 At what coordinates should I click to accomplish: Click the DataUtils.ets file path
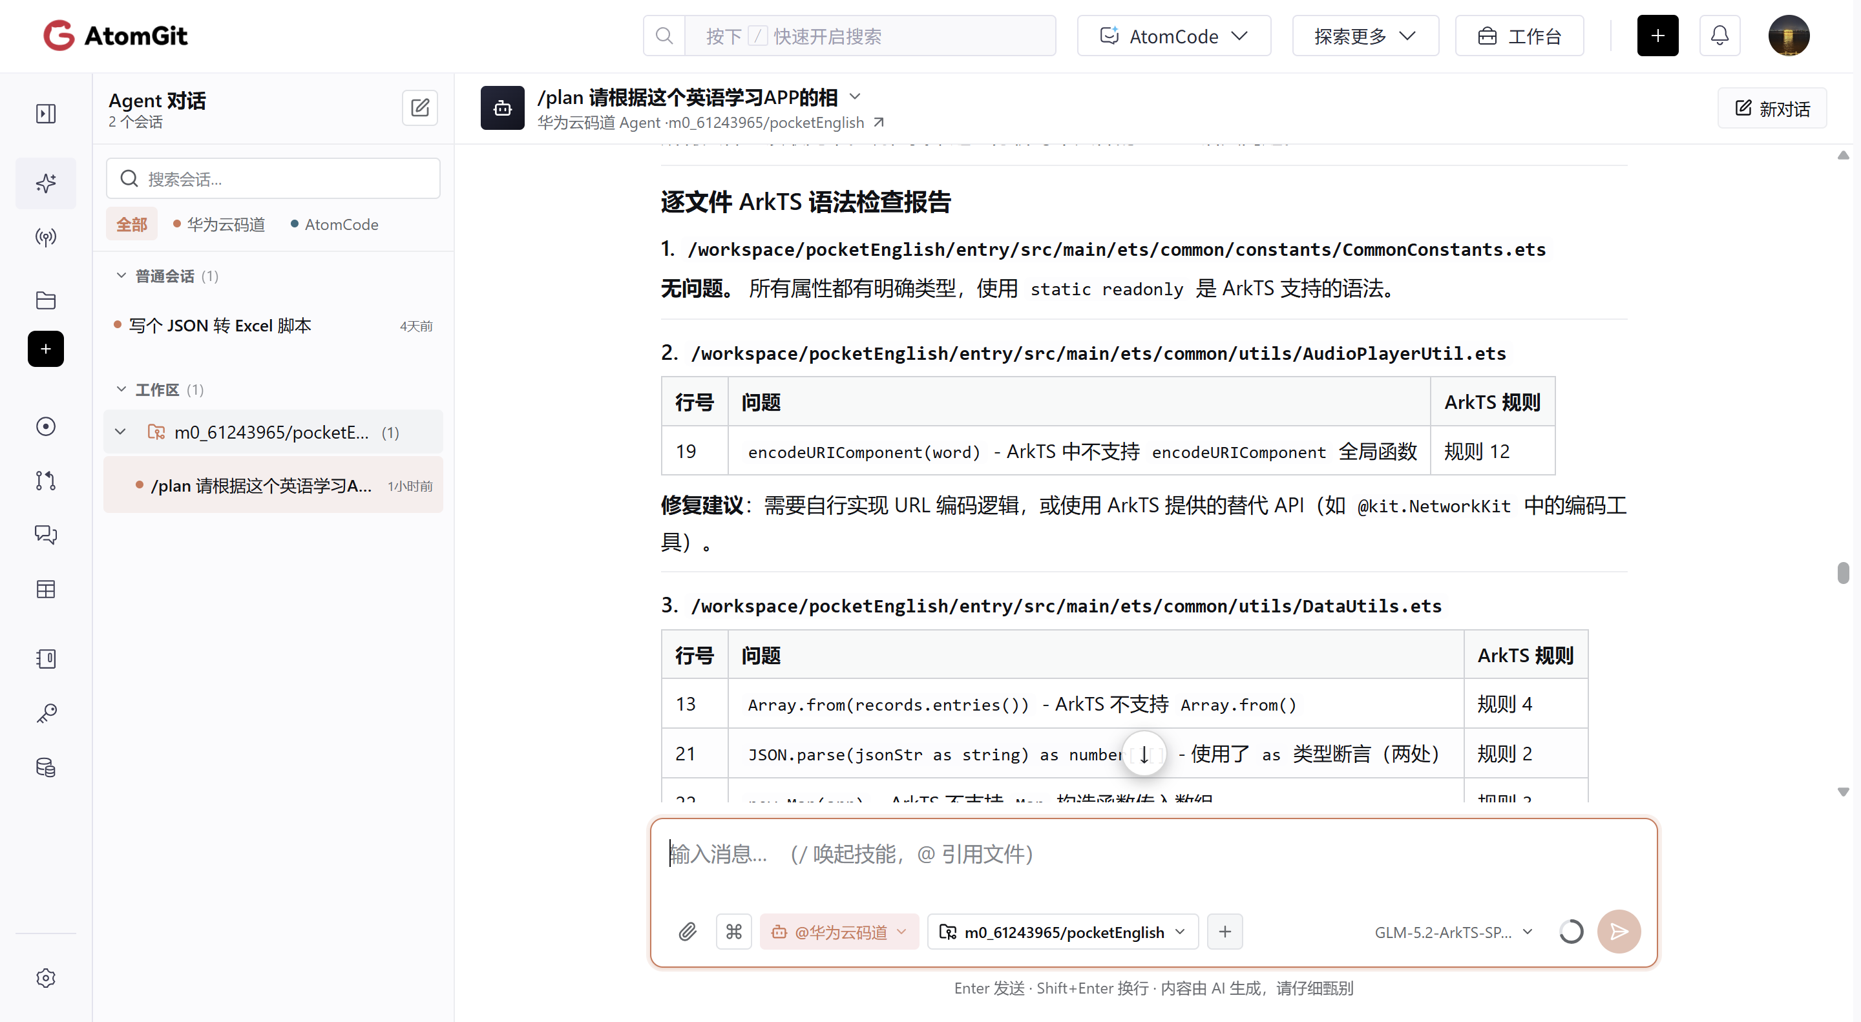(1066, 605)
